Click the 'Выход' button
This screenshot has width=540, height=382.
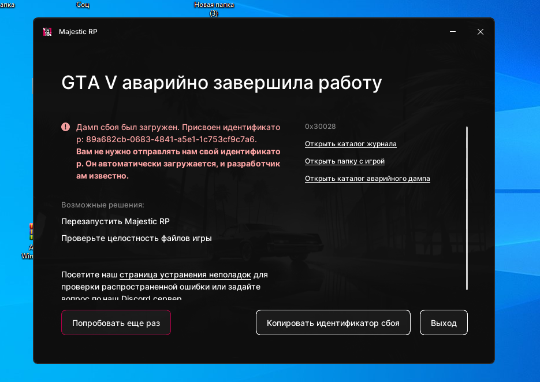[444, 322]
